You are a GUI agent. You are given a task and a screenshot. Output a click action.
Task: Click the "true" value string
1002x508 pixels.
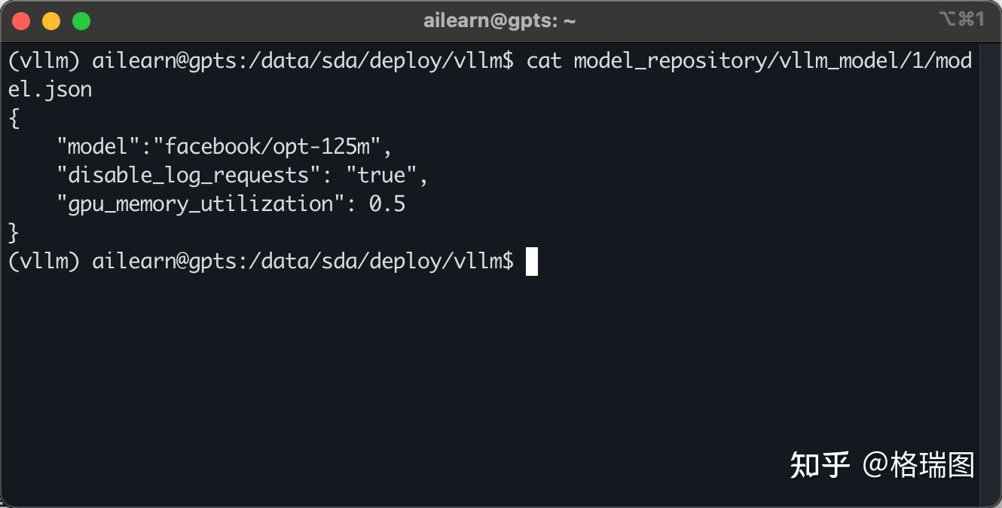[x=382, y=176]
